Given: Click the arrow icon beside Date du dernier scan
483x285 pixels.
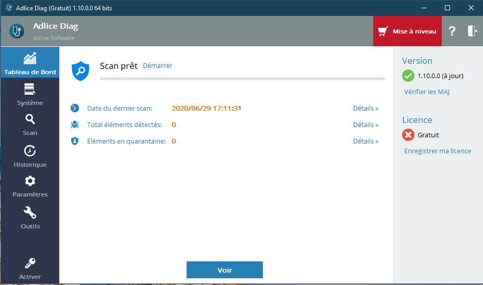Looking at the screenshot, I should (x=75, y=108).
